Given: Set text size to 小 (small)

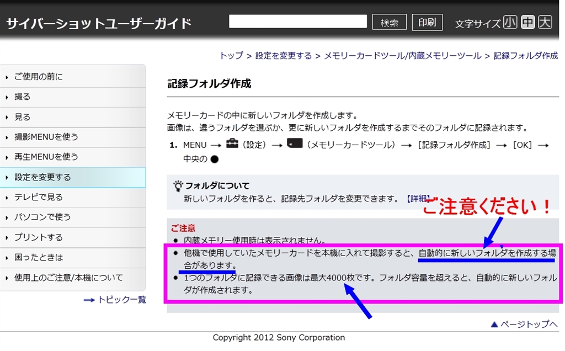Looking at the screenshot, I should click(x=510, y=22).
